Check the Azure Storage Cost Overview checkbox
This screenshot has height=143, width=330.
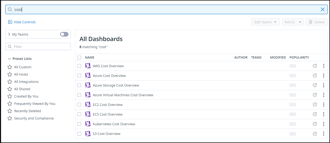point(79,85)
